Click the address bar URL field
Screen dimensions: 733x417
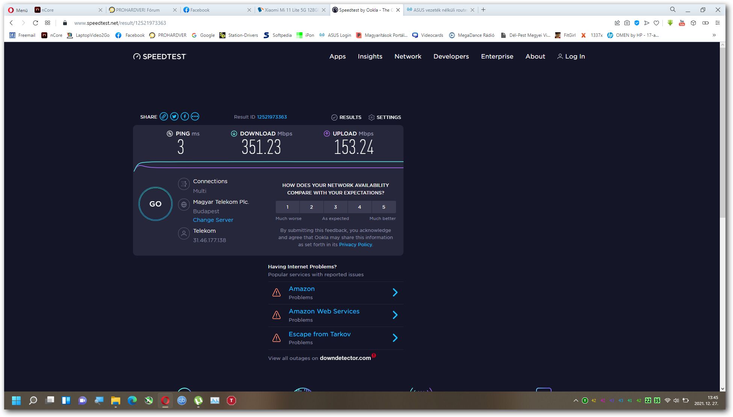pyautogui.click(x=338, y=23)
